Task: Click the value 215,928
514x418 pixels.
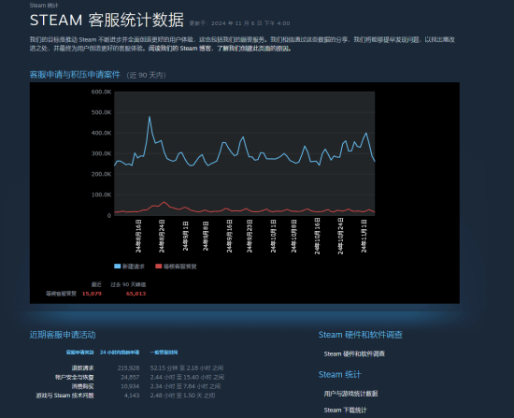Action: [129, 368]
